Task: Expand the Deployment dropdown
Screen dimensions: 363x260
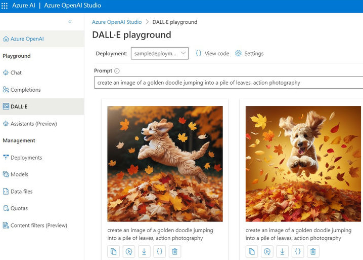Action: click(x=159, y=53)
